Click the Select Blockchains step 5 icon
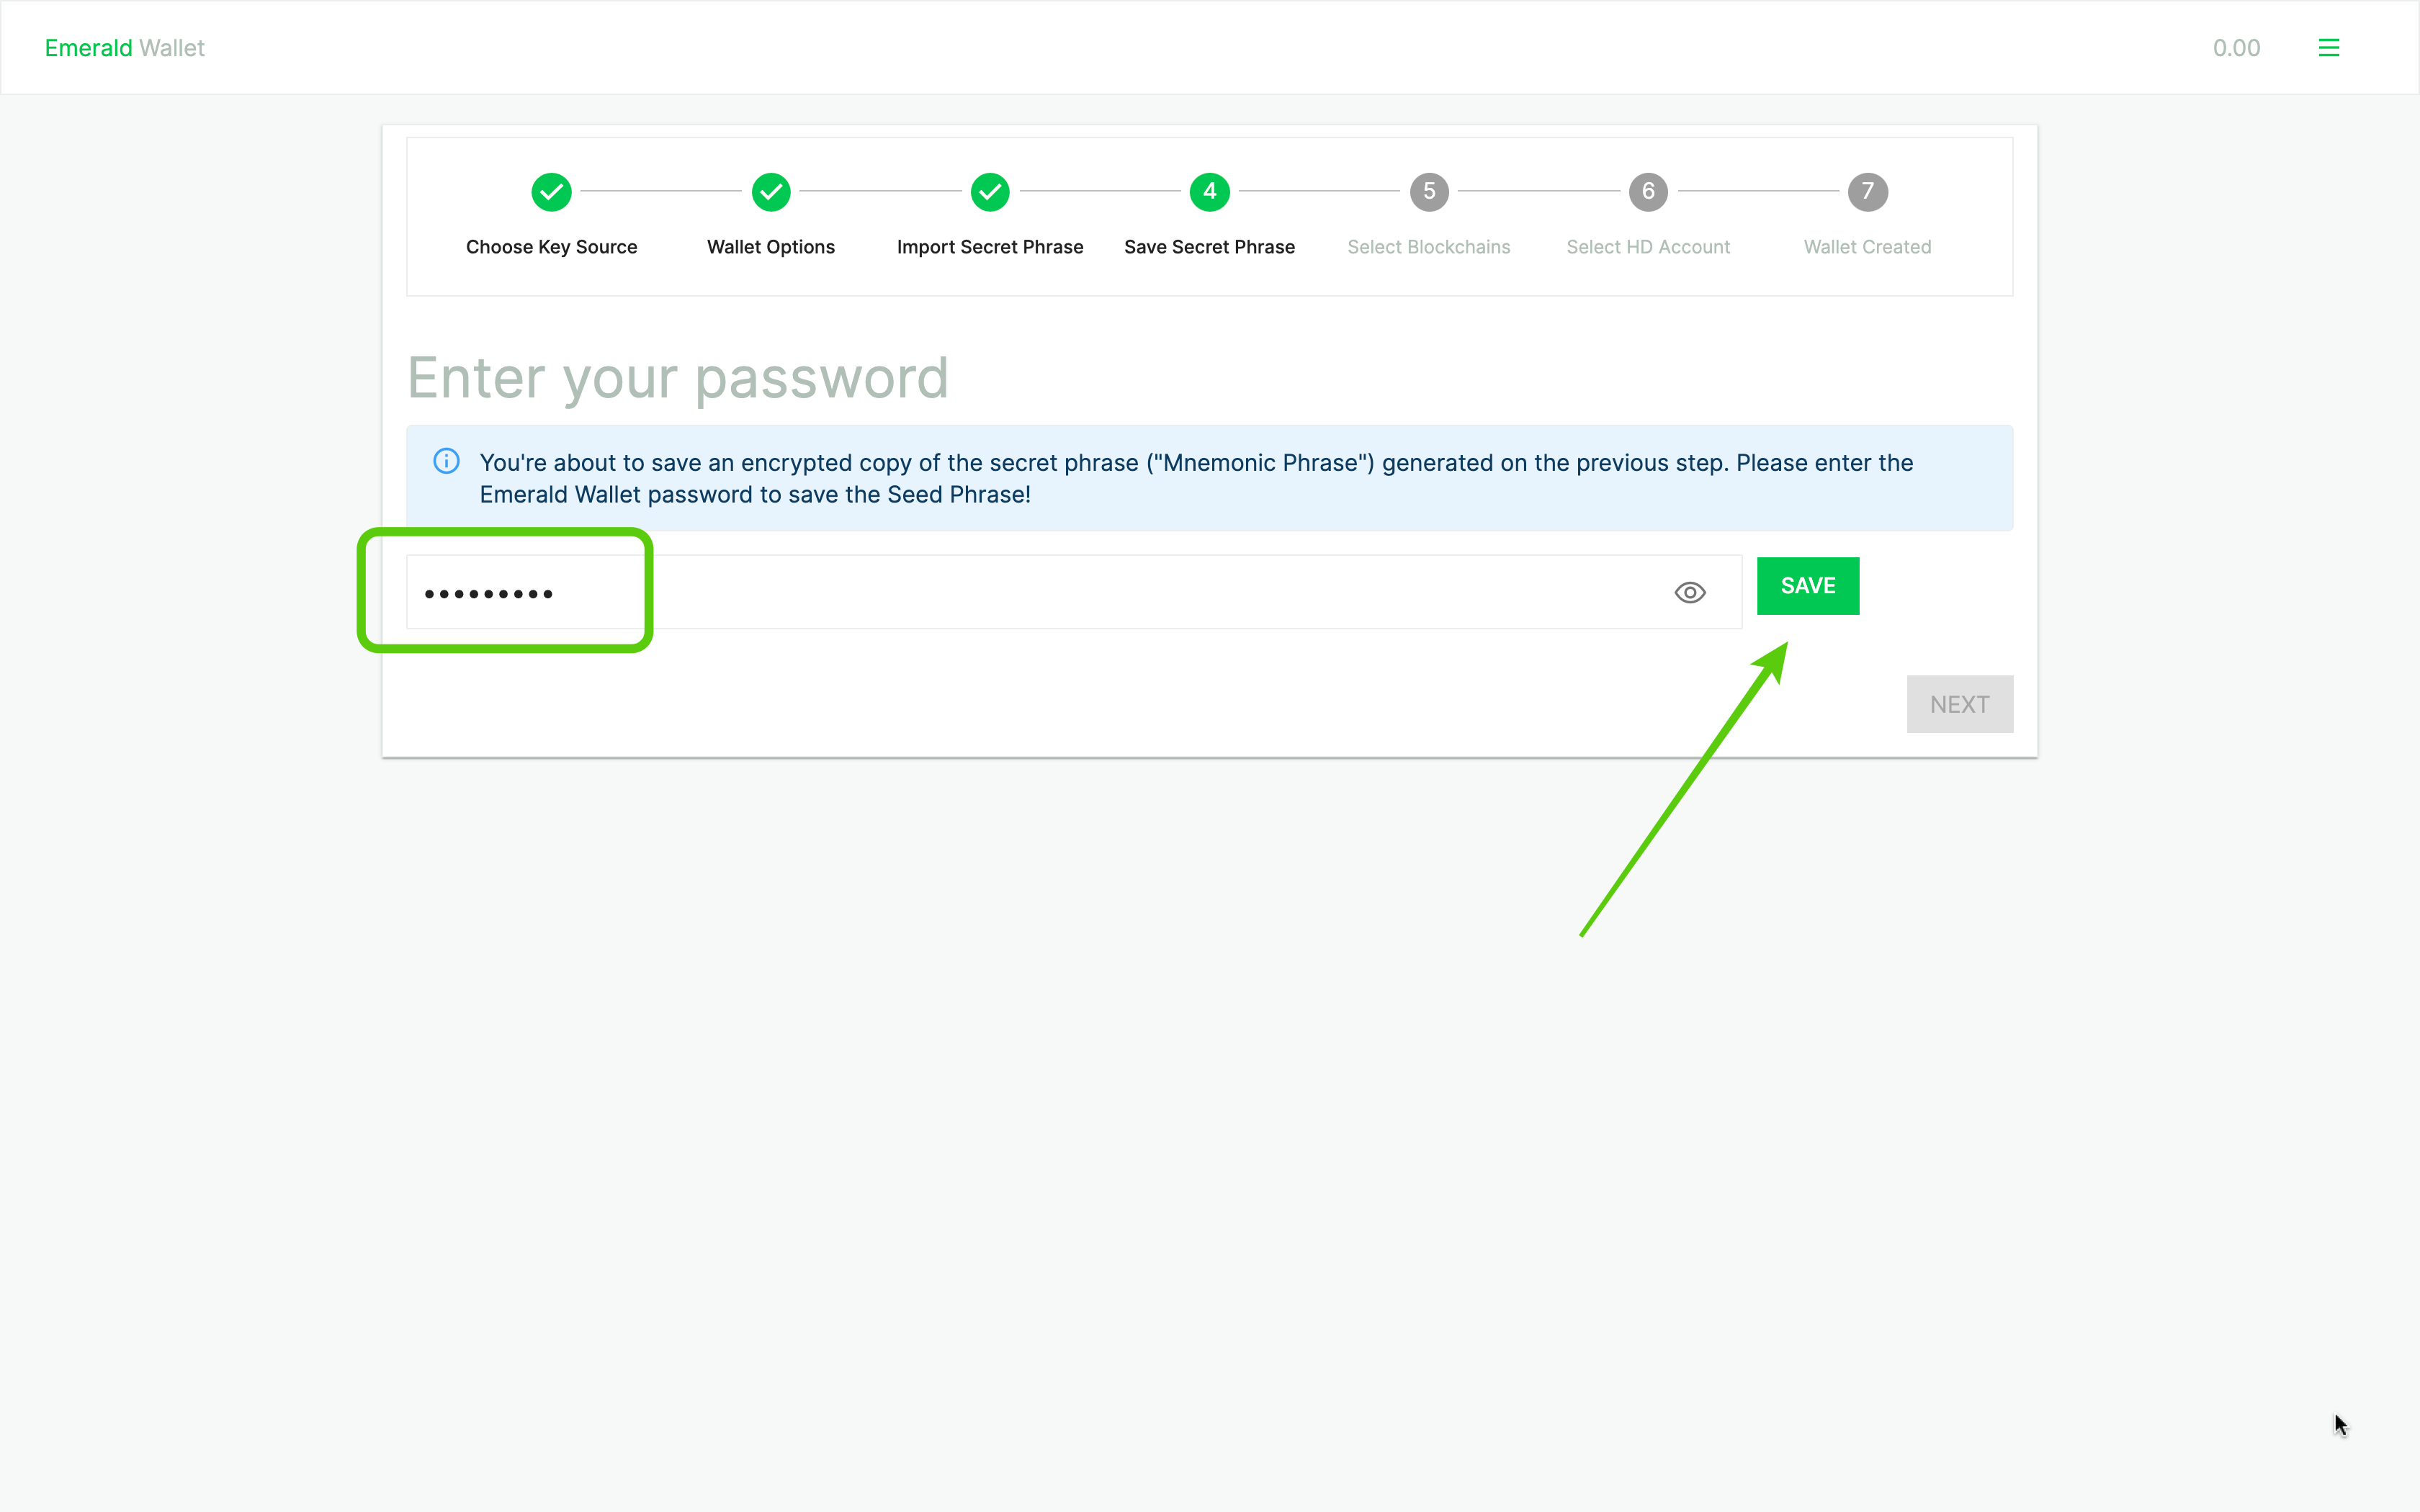 1429,190
